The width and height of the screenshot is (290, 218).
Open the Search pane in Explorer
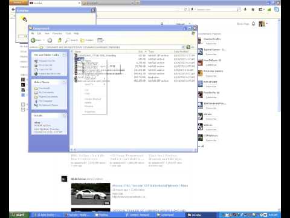[71, 41]
